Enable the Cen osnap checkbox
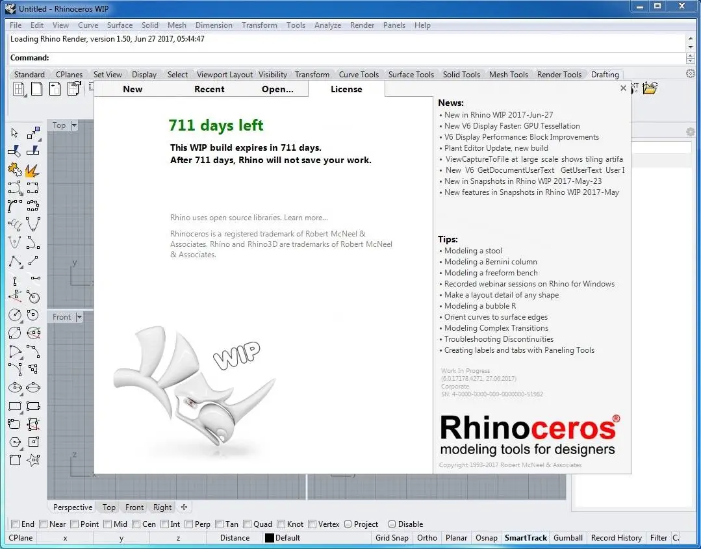 coord(136,524)
